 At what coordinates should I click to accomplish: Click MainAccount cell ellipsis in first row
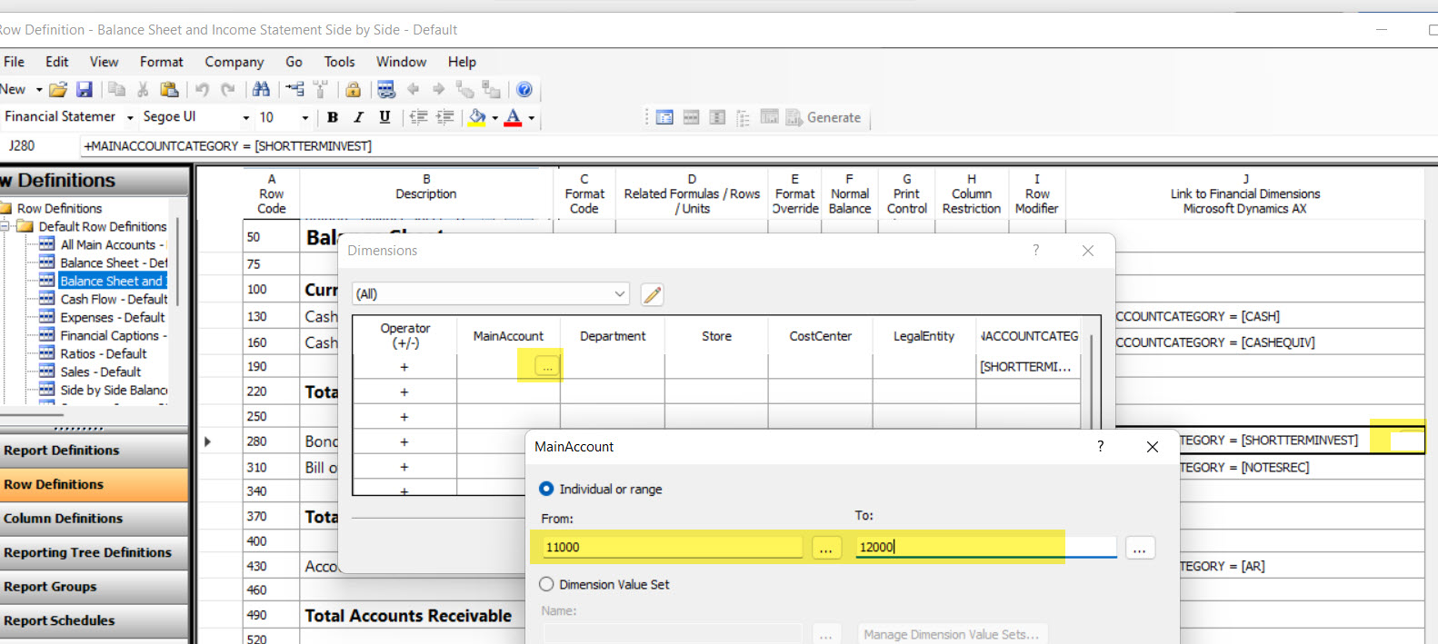(546, 366)
